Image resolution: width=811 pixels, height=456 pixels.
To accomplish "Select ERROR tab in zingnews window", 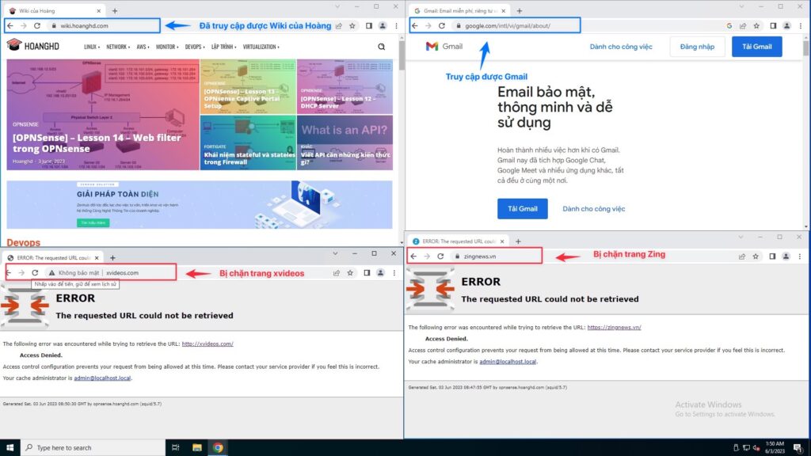I will point(459,241).
